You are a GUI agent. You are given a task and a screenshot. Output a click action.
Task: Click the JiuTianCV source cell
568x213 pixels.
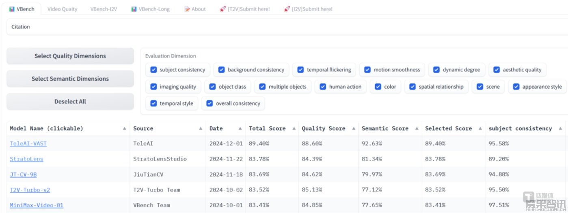point(168,174)
